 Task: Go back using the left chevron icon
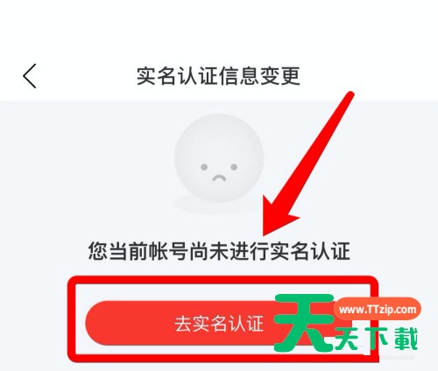click(x=30, y=76)
